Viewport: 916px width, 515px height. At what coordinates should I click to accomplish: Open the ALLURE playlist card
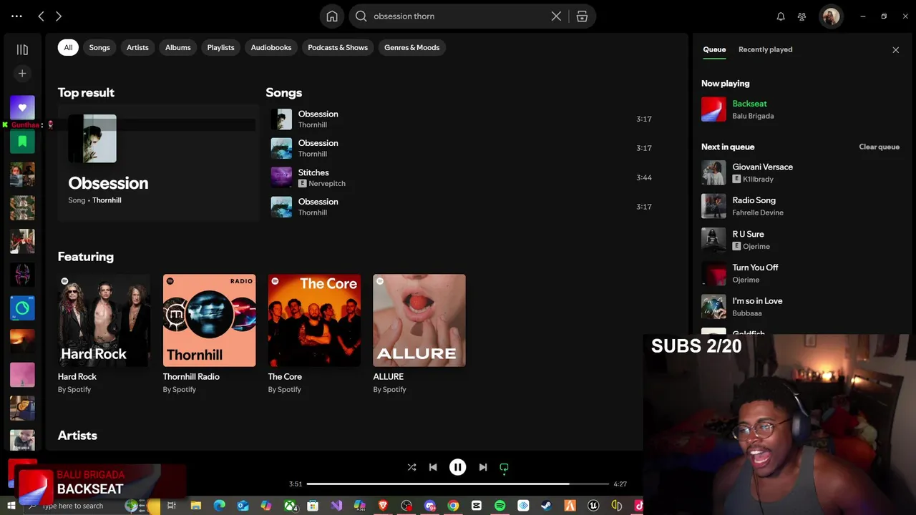[x=419, y=334]
